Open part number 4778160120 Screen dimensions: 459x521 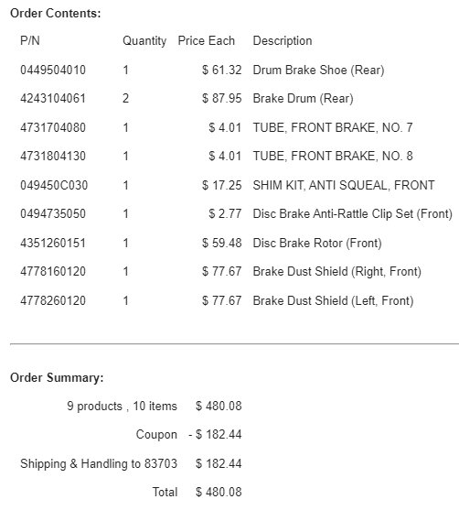(53, 271)
